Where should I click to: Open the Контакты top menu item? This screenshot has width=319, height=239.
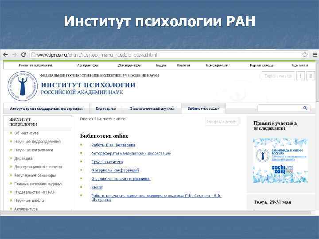300,65
